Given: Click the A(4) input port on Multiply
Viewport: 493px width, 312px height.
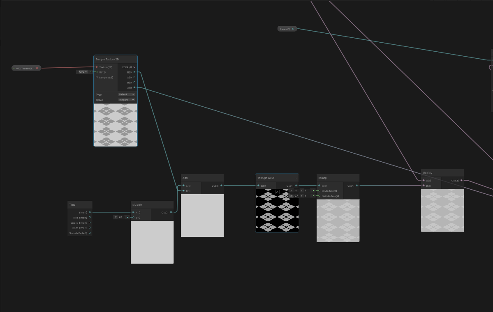Looking at the screenshot, I should coord(424,181).
